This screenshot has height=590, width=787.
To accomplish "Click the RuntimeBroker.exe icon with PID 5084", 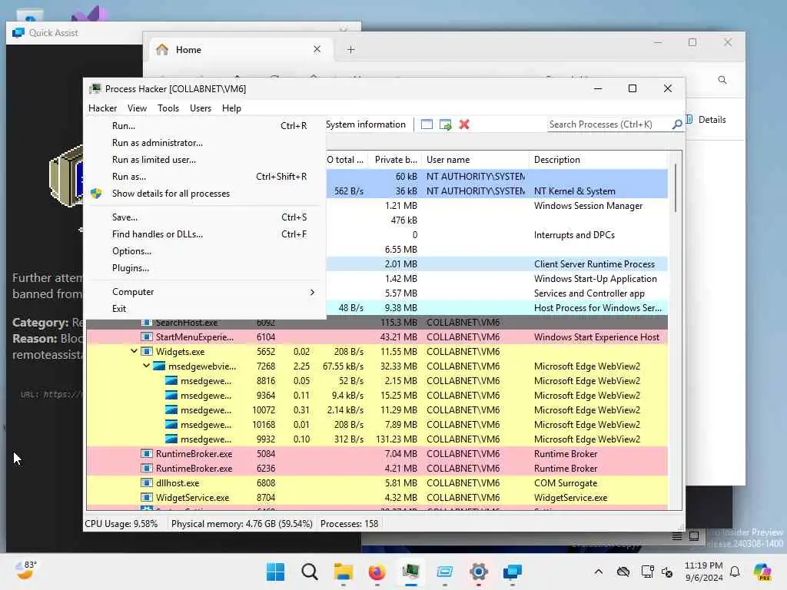I will click(146, 454).
